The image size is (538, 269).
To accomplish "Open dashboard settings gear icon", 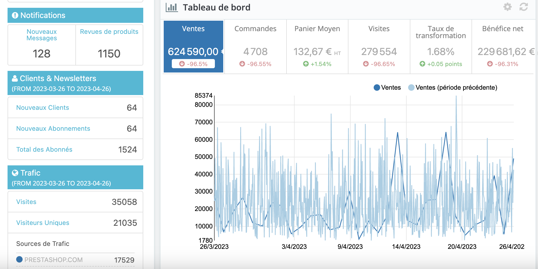I will point(507,7).
